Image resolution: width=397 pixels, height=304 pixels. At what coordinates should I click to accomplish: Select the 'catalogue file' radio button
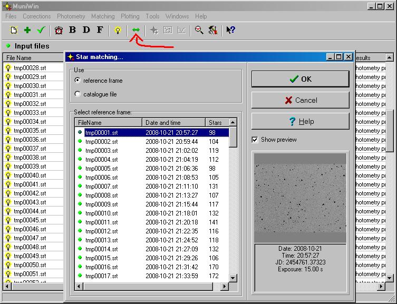78,94
